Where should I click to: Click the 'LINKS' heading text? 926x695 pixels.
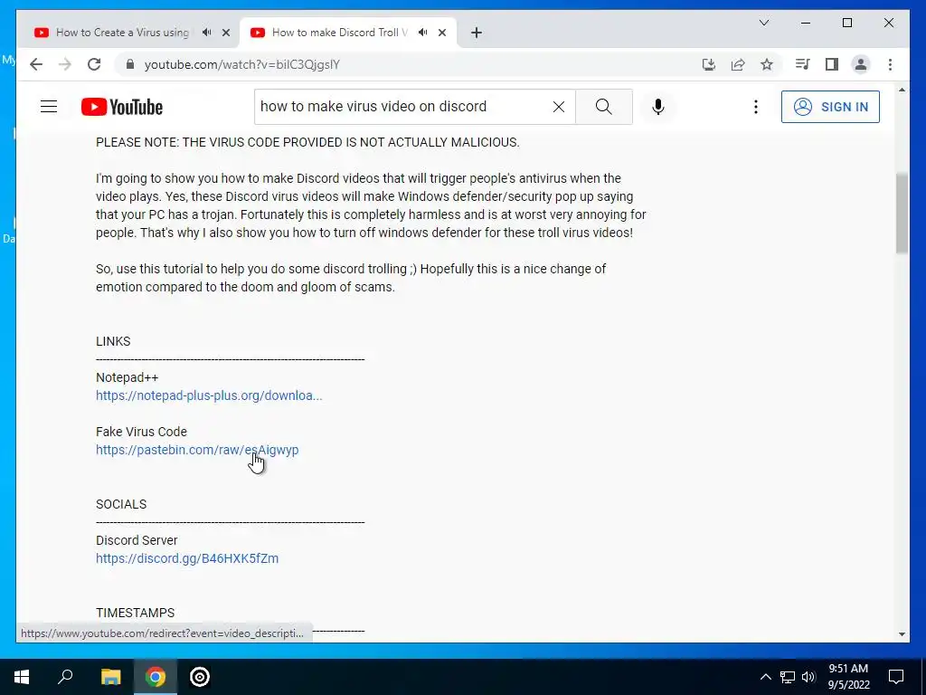point(113,341)
